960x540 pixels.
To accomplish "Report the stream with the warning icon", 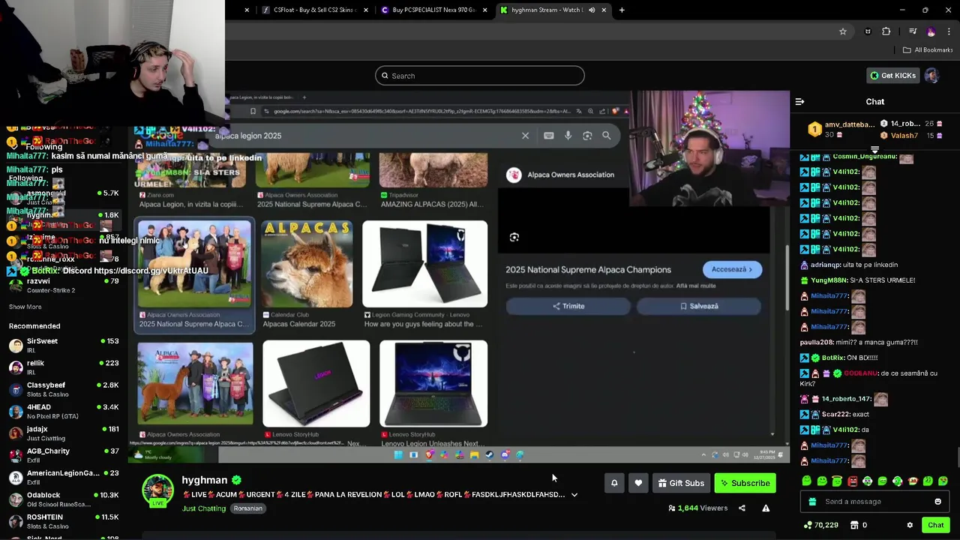I will (x=766, y=508).
